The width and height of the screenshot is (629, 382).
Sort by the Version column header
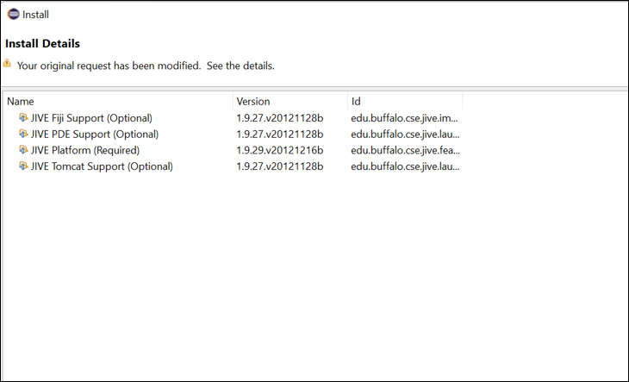tap(290, 101)
